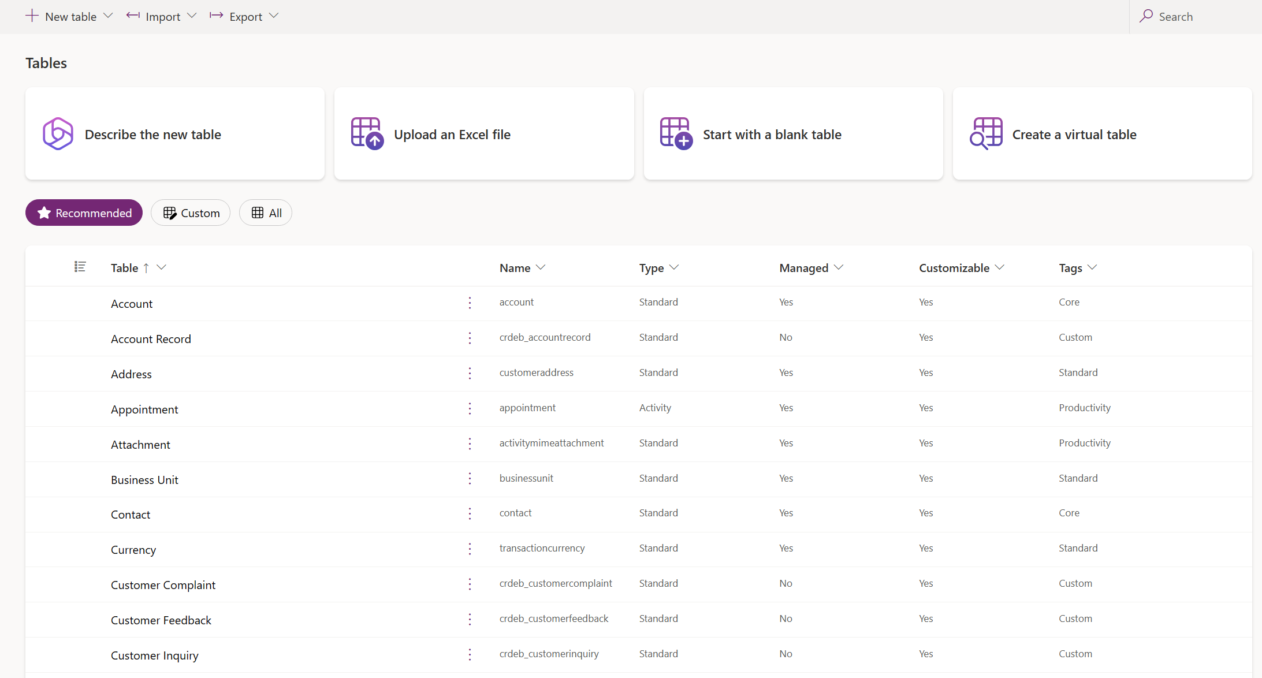Expand the Tags column filter dropdown

pos(1093,267)
